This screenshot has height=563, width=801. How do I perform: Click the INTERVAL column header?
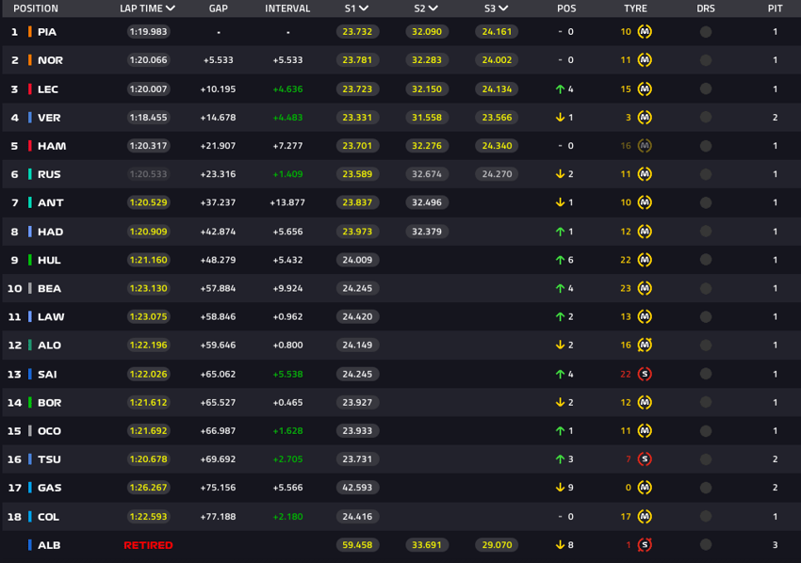pos(287,8)
